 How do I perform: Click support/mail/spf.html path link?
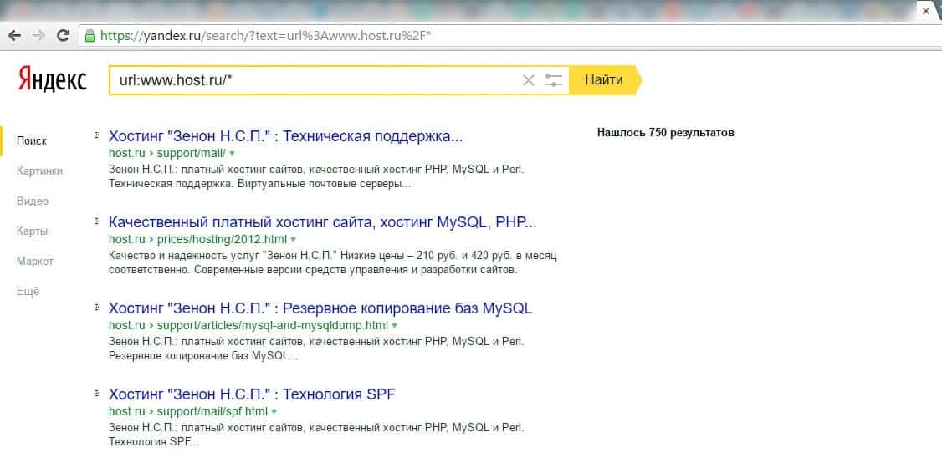coord(212,412)
